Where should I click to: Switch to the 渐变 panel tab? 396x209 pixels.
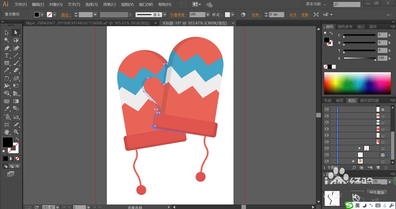pos(373,26)
